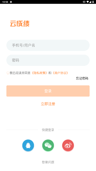This screenshot has width=96, height=171.
Task: Focus the 密码 password field
Action: click(48, 60)
